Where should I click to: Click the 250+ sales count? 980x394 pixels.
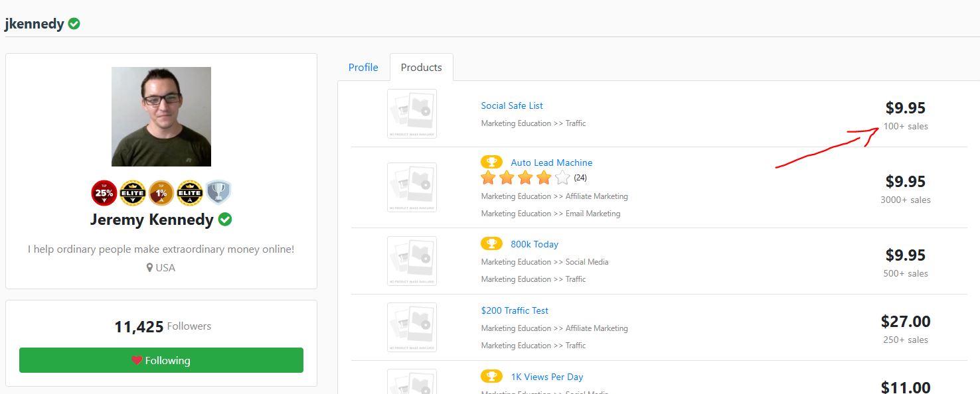[x=906, y=340]
